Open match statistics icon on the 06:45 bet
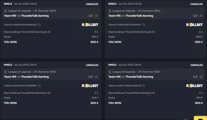 click(x=201, y=77)
